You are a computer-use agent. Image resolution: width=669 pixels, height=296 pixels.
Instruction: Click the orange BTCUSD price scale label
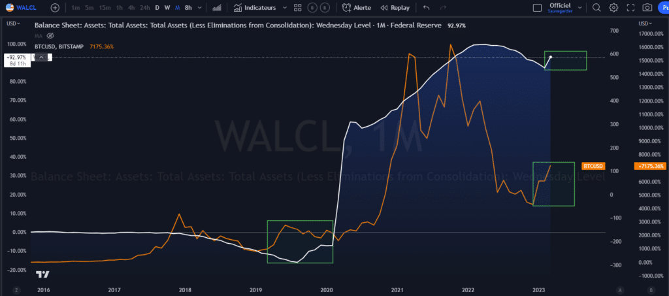pyautogui.click(x=593, y=166)
